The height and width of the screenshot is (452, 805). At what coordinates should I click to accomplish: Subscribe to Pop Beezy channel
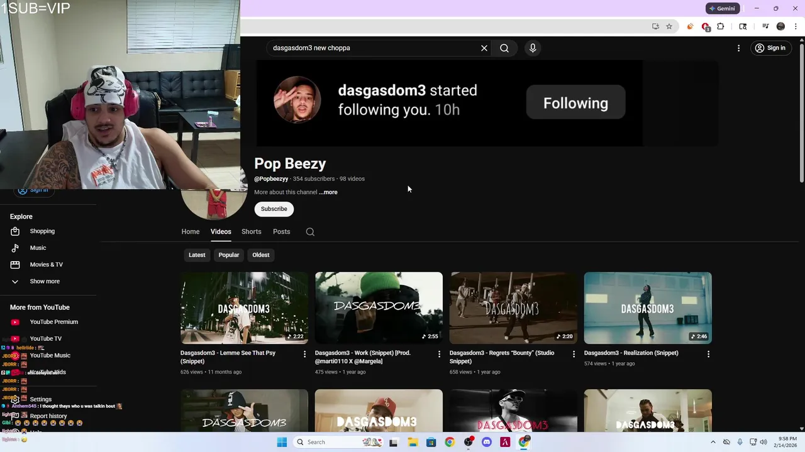(x=274, y=209)
